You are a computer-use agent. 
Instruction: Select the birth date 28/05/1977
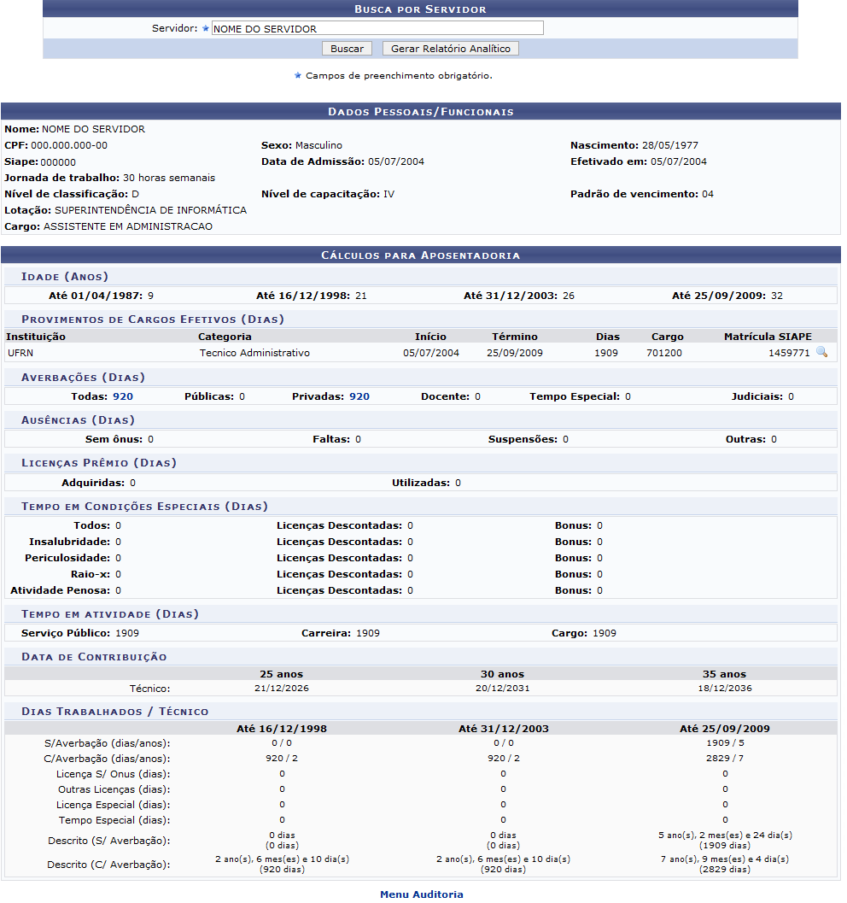click(669, 146)
